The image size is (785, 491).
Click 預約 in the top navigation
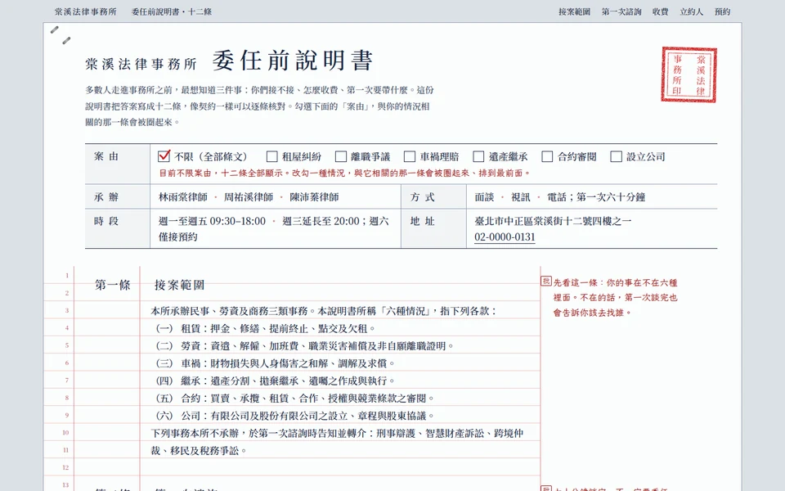pyautogui.click(x=722, y=11)
